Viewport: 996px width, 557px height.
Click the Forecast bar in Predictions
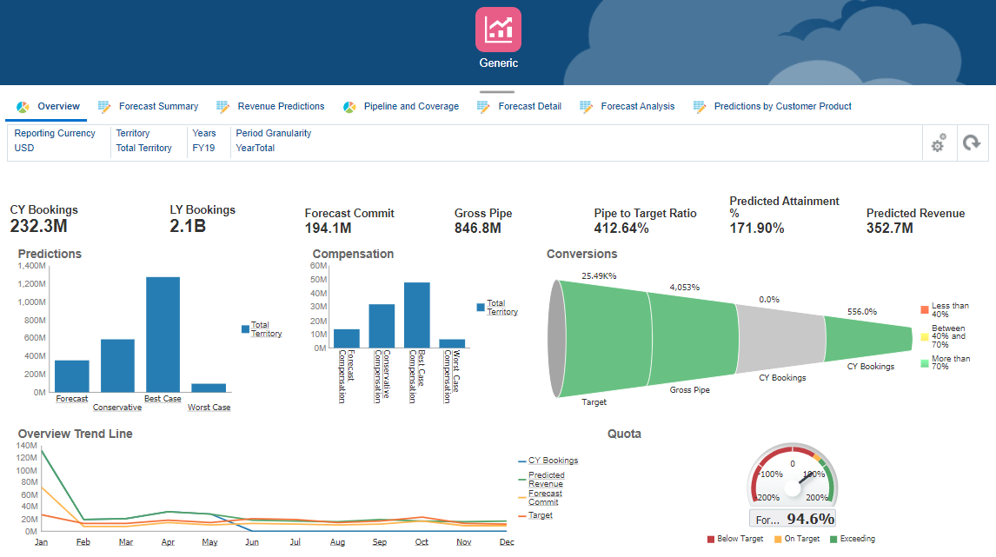click(72, 376)
